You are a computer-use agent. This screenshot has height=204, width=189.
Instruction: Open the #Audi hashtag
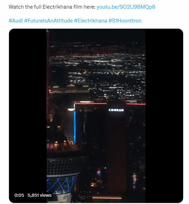(16, 21)
